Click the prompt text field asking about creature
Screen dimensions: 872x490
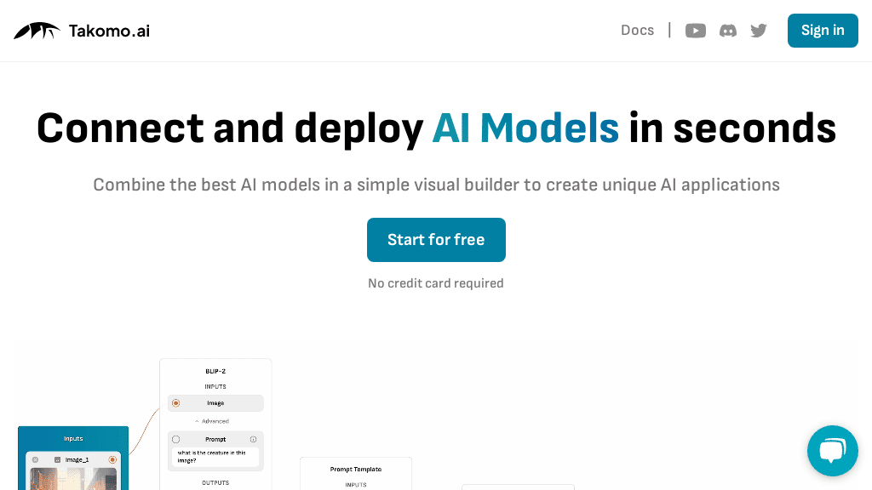click(x=215, y=455)
